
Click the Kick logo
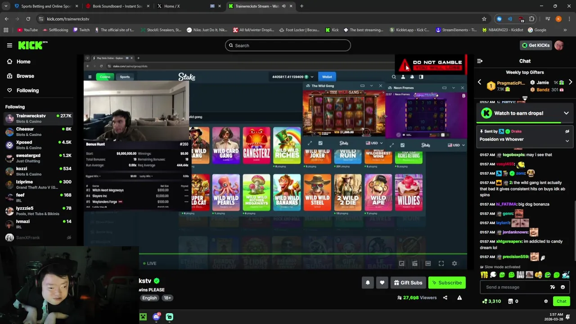pyautogui.click(x=33, y=45)
